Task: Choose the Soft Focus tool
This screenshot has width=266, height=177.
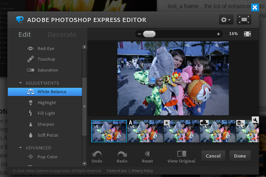Action: click(43, 135)
